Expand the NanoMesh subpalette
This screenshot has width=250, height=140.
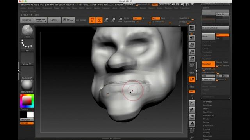pos(207,105)
